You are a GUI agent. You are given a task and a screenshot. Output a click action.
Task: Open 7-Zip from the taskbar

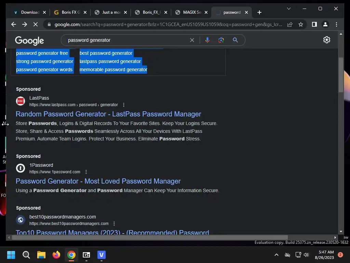86,255
